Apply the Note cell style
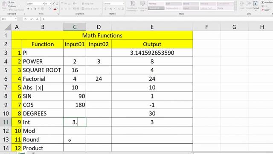 pos(225,8)
